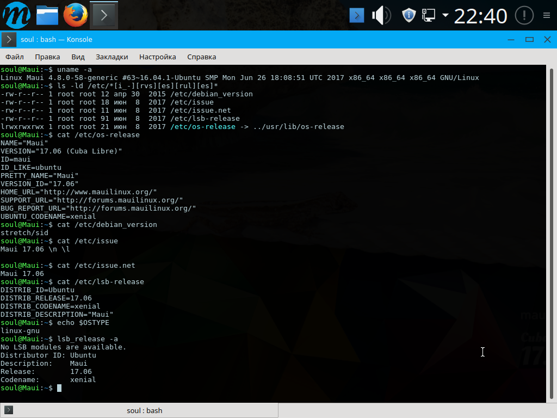The width and height of the screenshot is (557, 418).
Task: Launch the file manager from the panel
Action: click(x=47, y=15)
